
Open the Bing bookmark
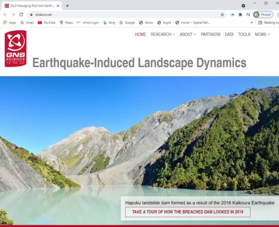[x=109, y=23]
